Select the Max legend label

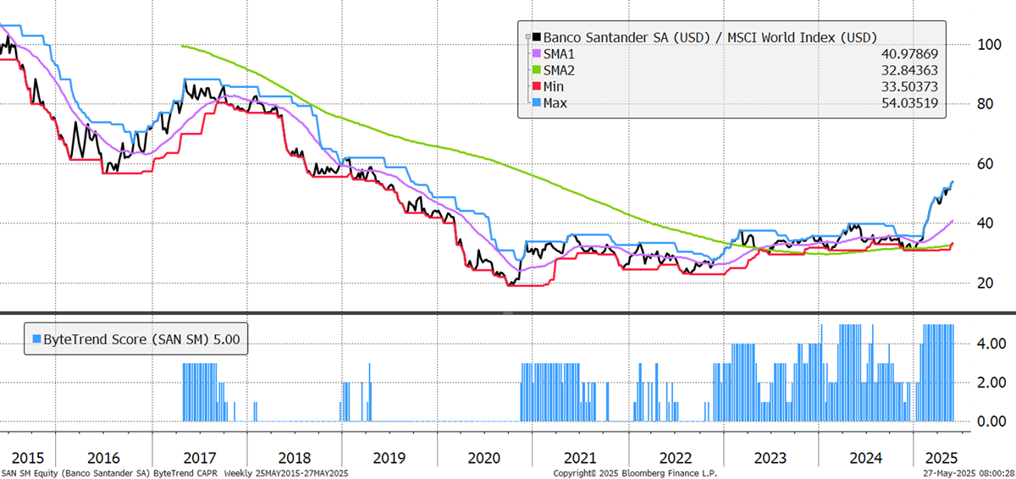555,103
